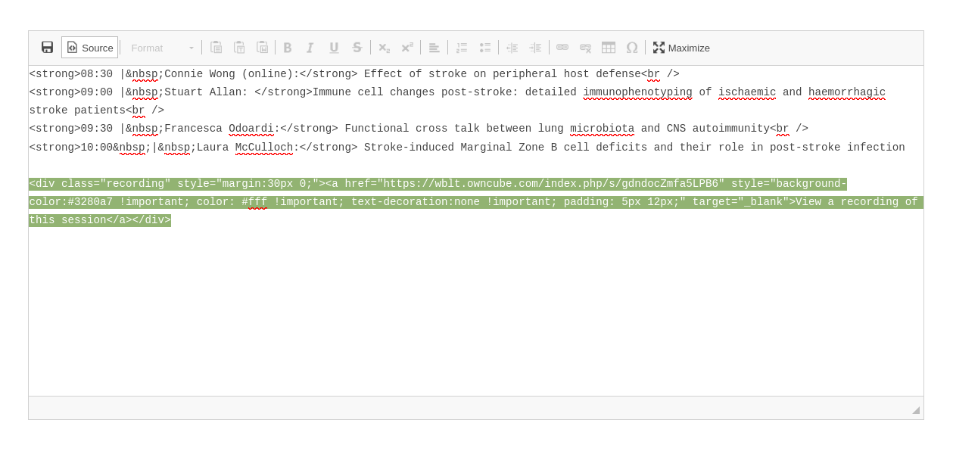The height and width of the screenshot is (451, 953).
Task: Click empty source editing area below code
Action: (475, 310)
